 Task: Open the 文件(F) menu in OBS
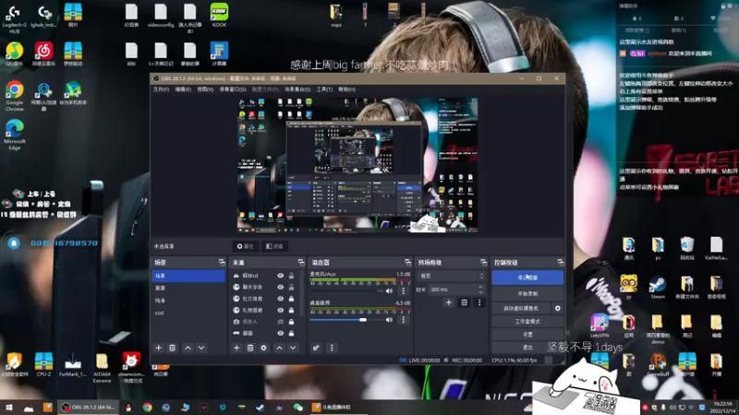[x=161, y=89]
